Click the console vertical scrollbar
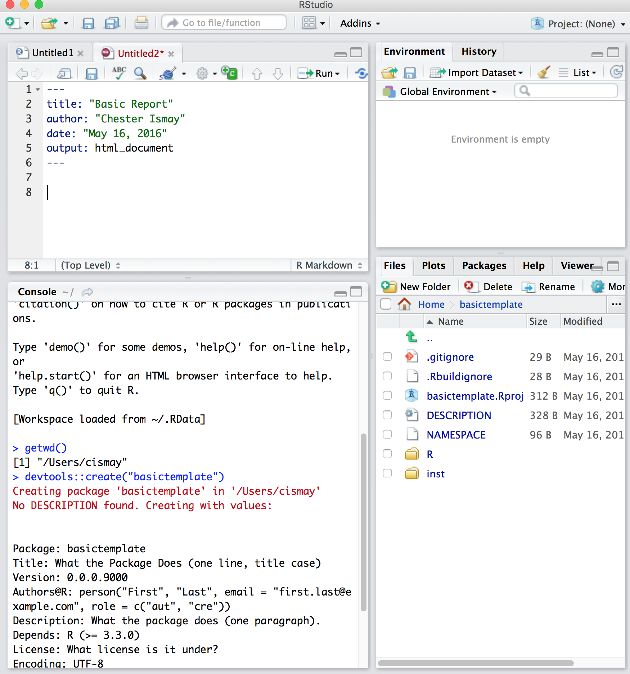 (364, 522)
